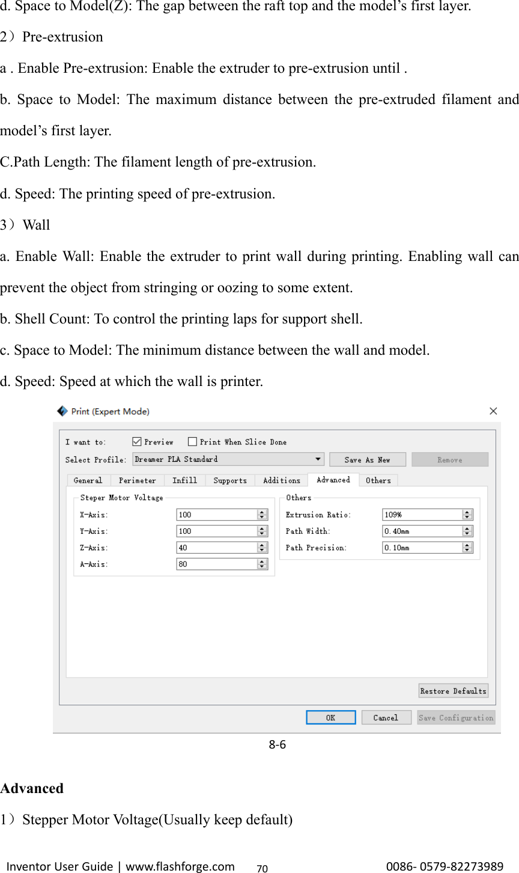519x873 pixels.
Task: Click the www.flashforge.com footer text
Action: coord(180,866)
